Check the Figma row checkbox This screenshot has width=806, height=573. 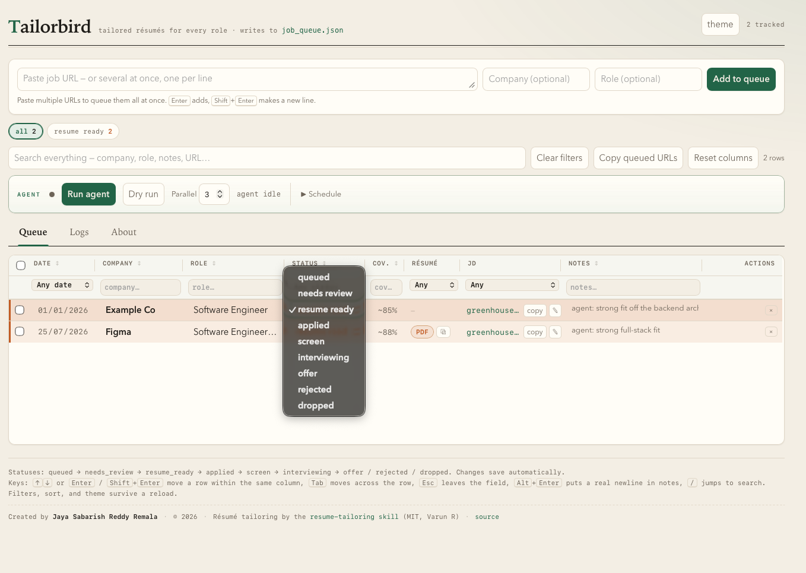(x=20, y=331)
